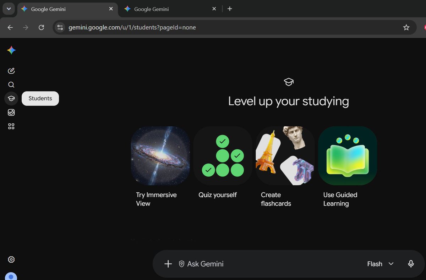Close the first Google Gemini tab
Viewport: 426px width, 280px height.
[x=111, y=9]
